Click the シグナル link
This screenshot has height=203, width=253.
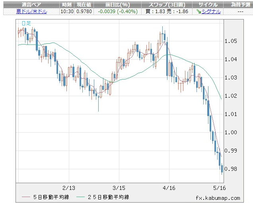[211, 12]
